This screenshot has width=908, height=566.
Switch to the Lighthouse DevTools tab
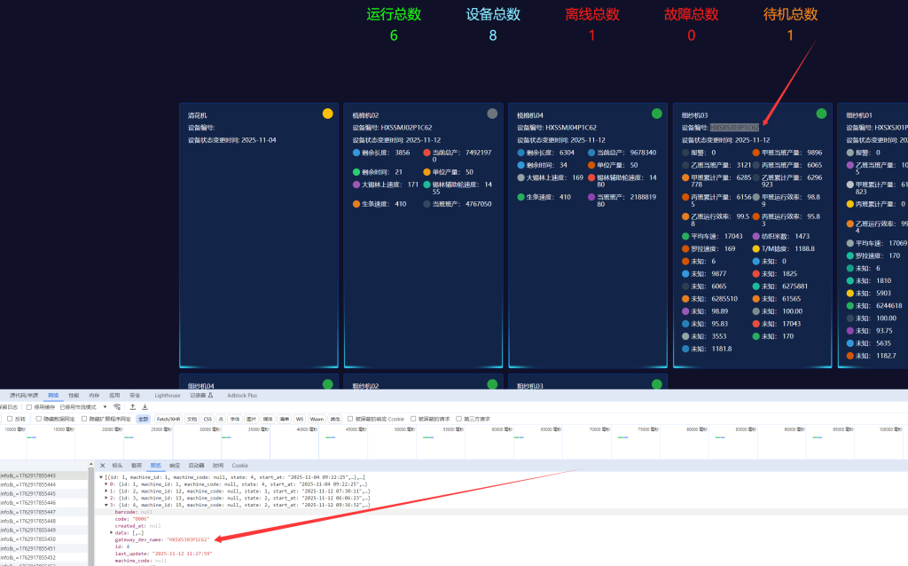[167, 395]
